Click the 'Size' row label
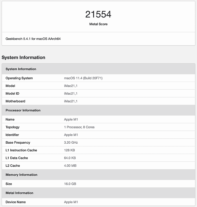 click(9, 184)
